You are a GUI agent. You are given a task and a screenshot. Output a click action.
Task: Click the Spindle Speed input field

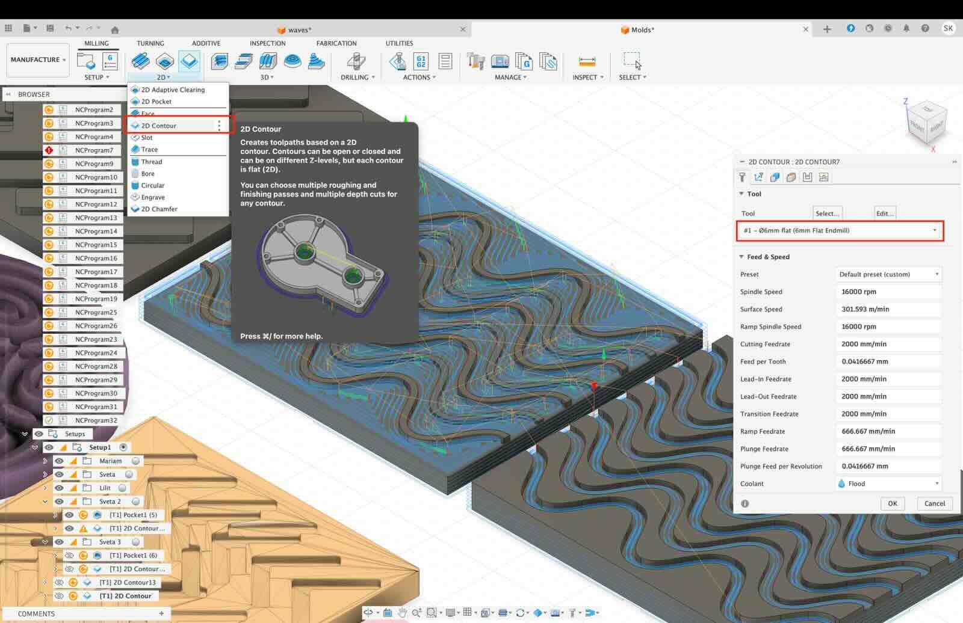point(888,292)
